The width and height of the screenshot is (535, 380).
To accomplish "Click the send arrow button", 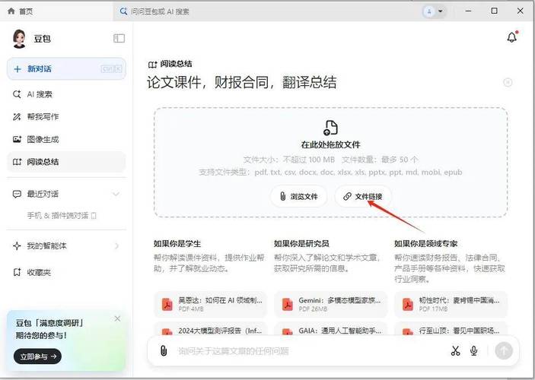I will point(504,350).
